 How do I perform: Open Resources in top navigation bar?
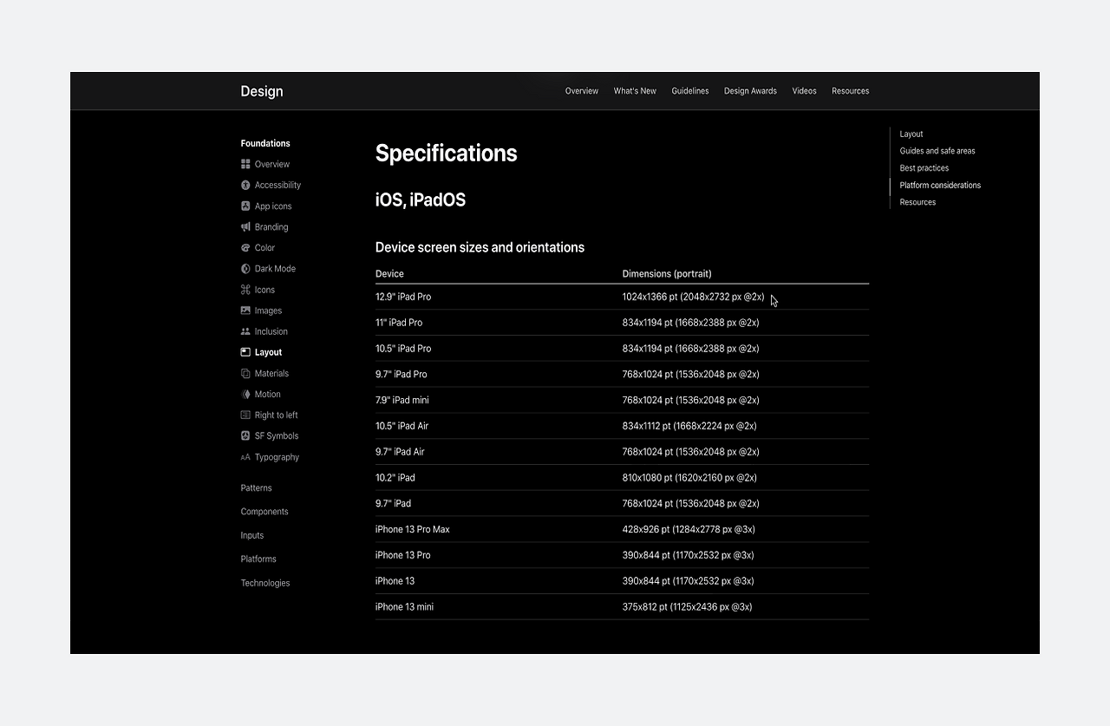(x=850, y=91)
